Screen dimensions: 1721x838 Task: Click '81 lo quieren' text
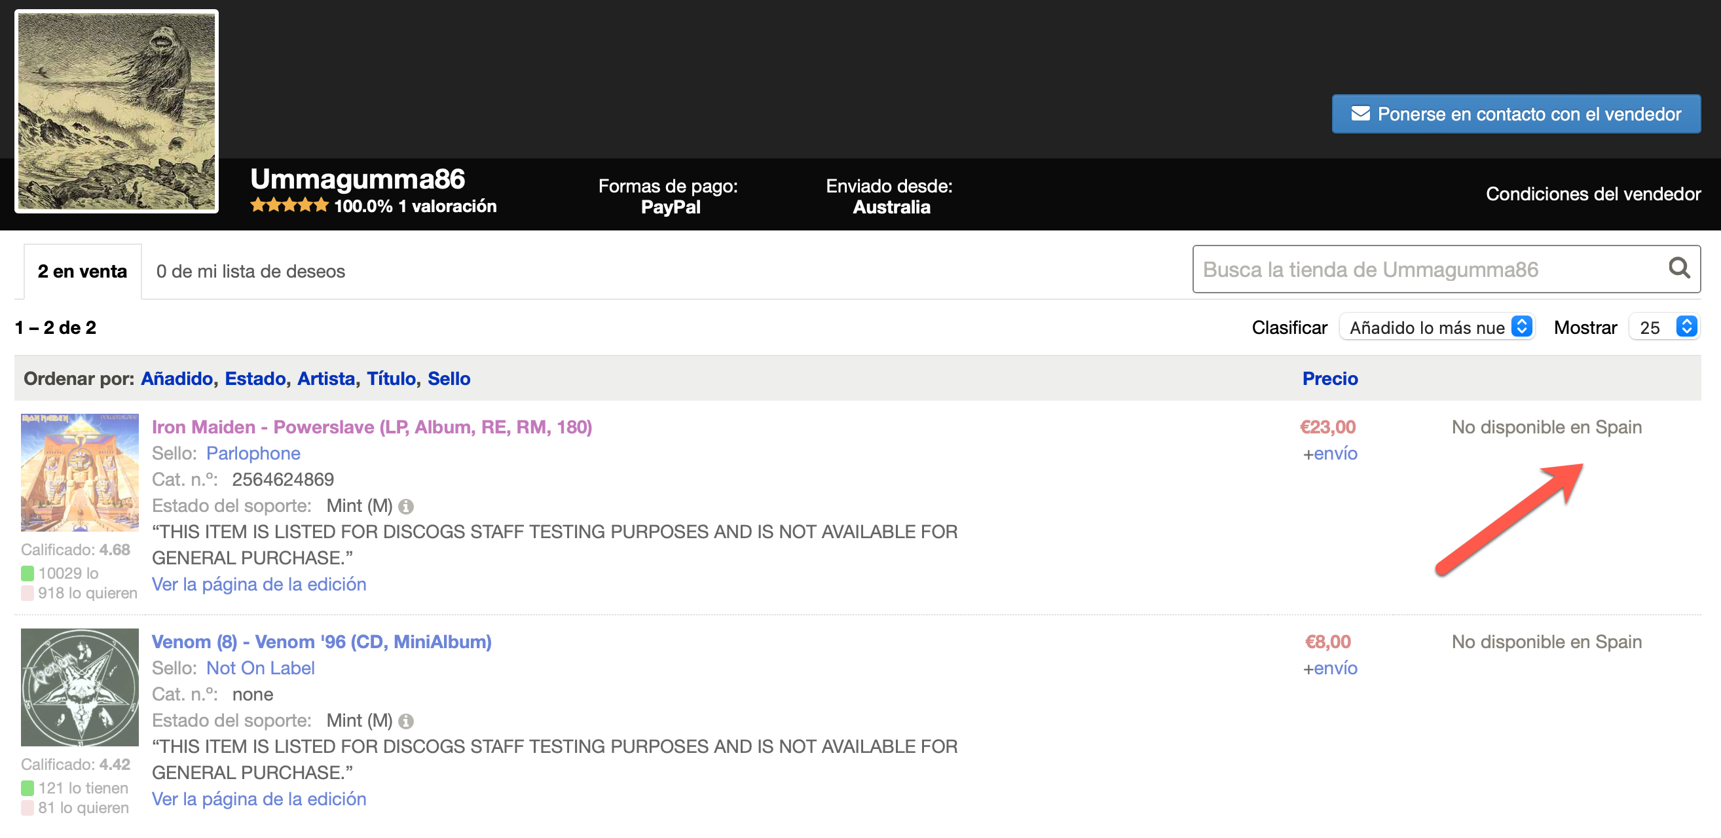(x=84, y=809)
